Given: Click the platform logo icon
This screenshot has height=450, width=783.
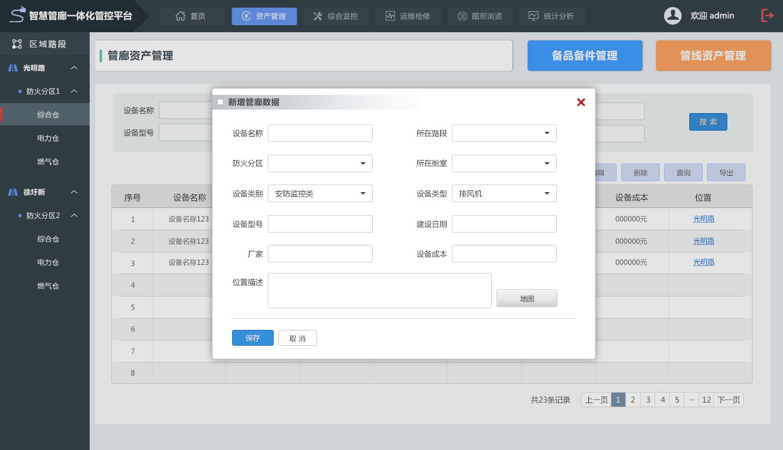Looking at the screenshot, I should 18,15.
